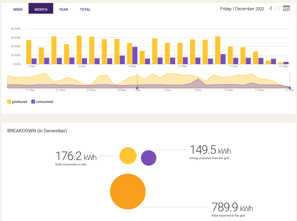Open the calendar date picker
Screen dimensions: 297x221
coord(286,8)
